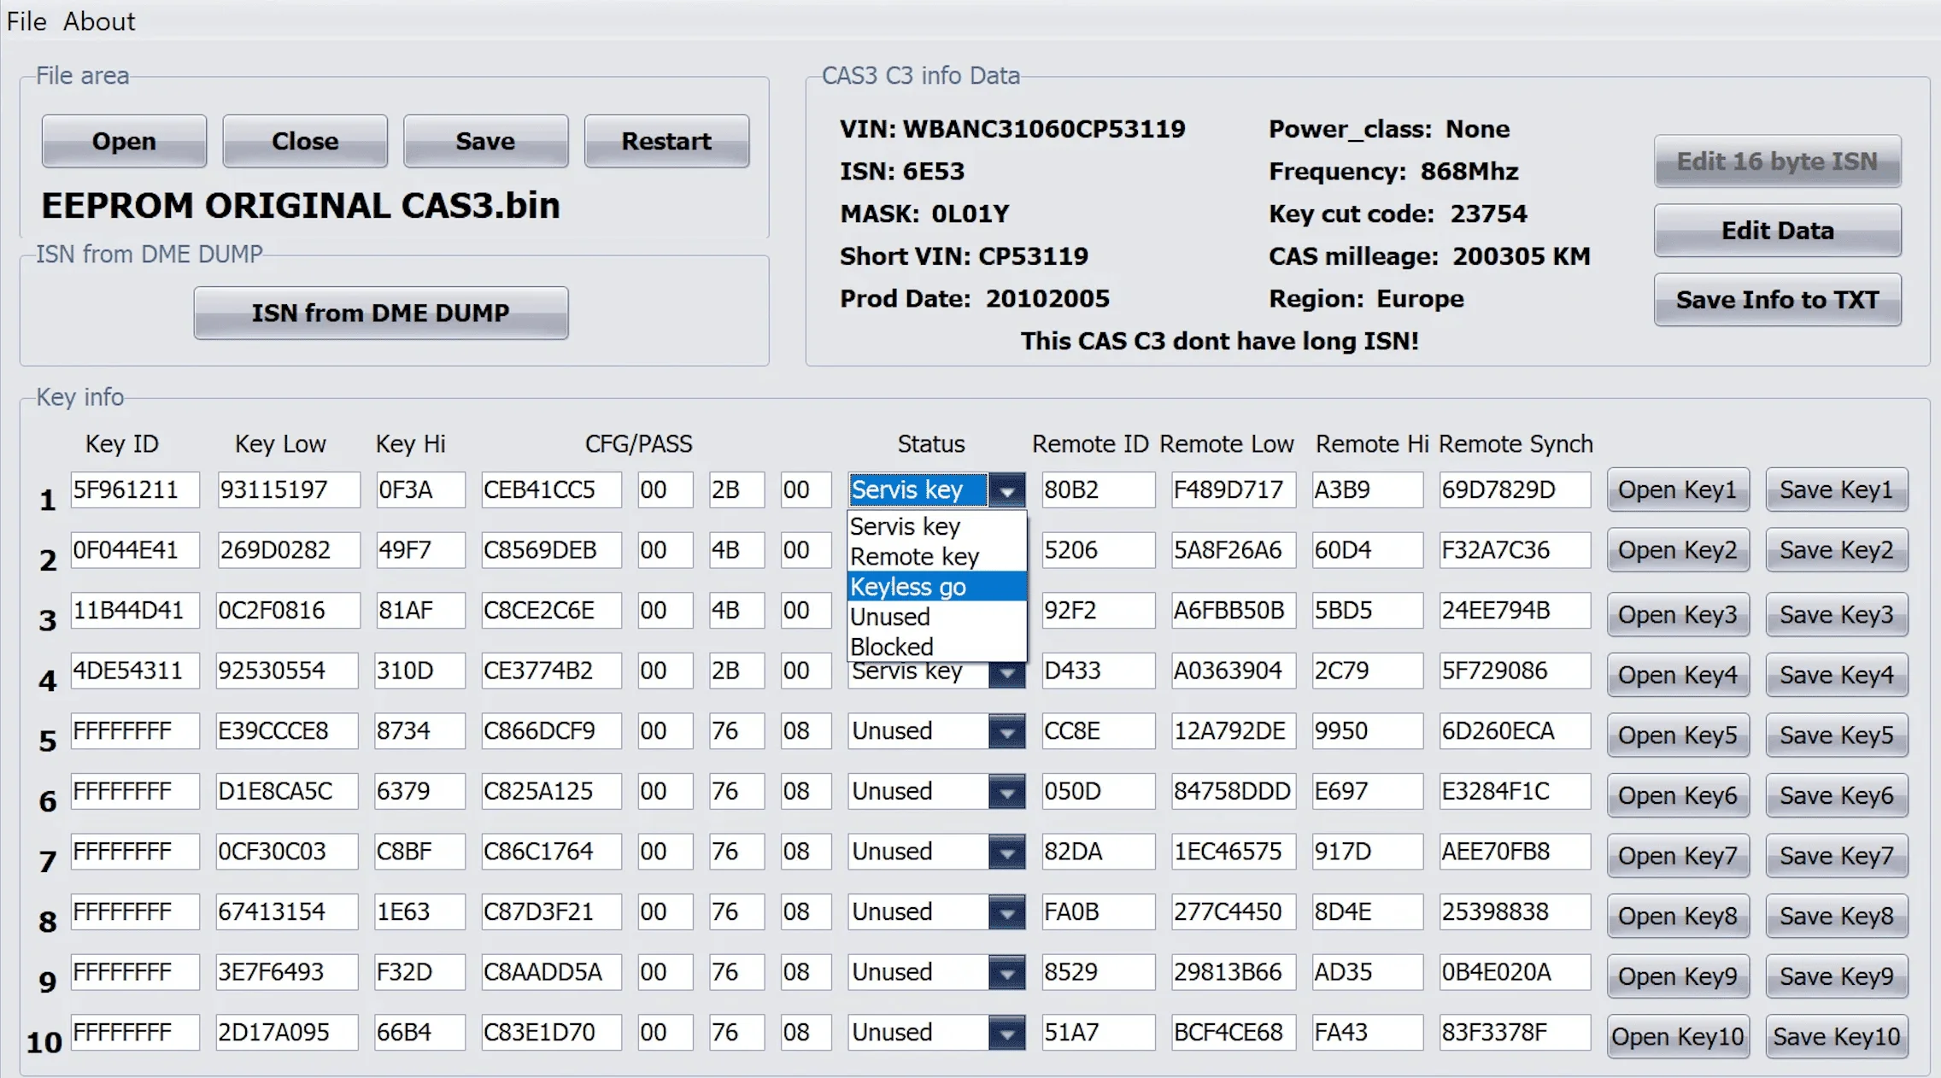
Task: Click CFG/PASS field CE3774B2
Action: (551, 671)
